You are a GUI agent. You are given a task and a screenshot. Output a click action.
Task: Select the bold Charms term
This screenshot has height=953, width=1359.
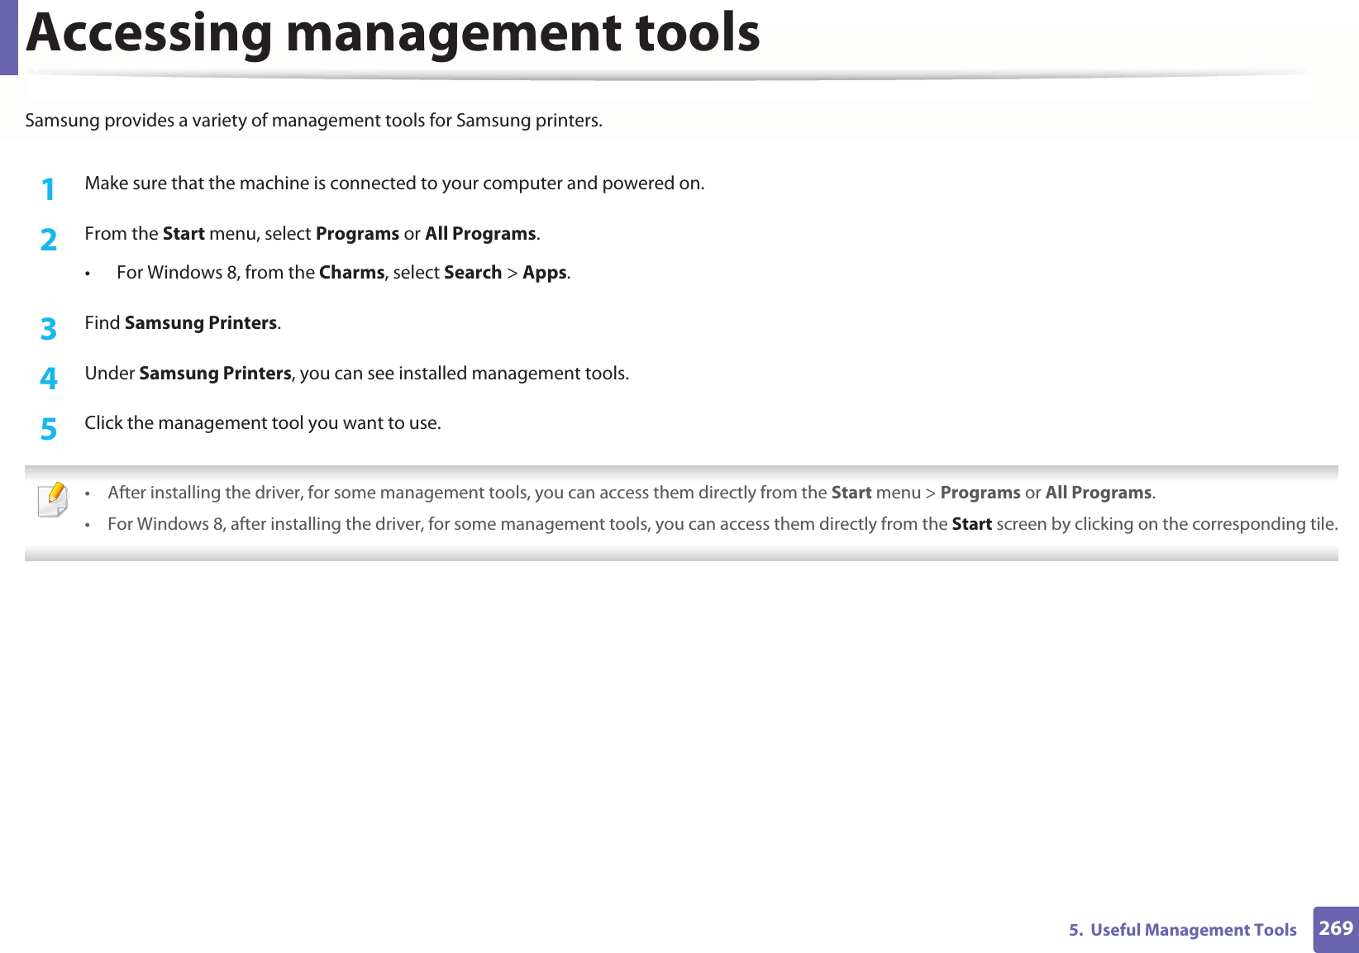point(351,272)
